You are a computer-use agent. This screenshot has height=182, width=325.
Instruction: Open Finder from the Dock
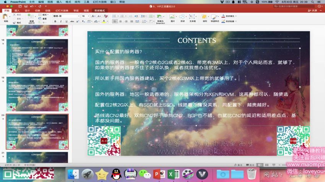(73, 174)
